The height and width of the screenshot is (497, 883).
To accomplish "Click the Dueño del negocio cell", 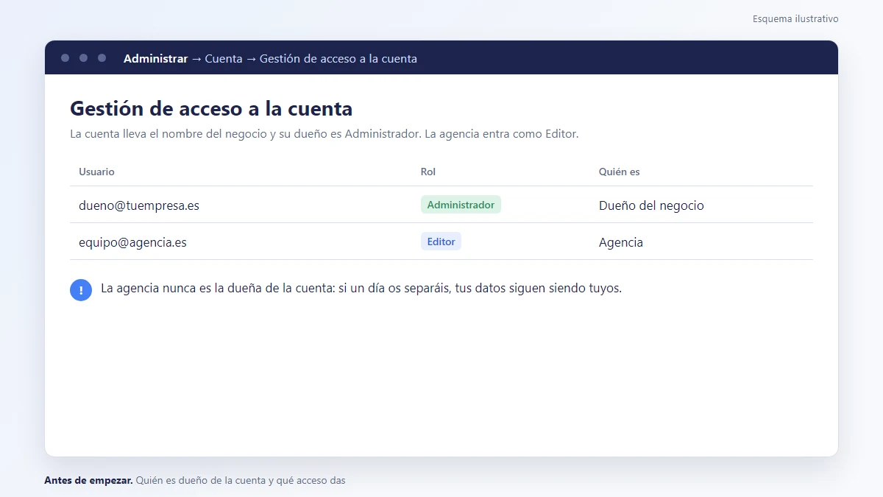I will (651, 205).
